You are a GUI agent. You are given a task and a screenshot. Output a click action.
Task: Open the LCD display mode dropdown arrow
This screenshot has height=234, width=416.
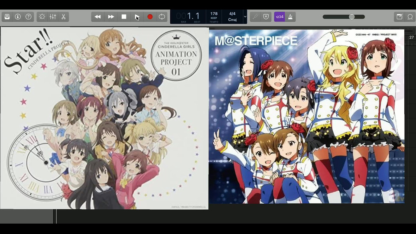point(245,17)
